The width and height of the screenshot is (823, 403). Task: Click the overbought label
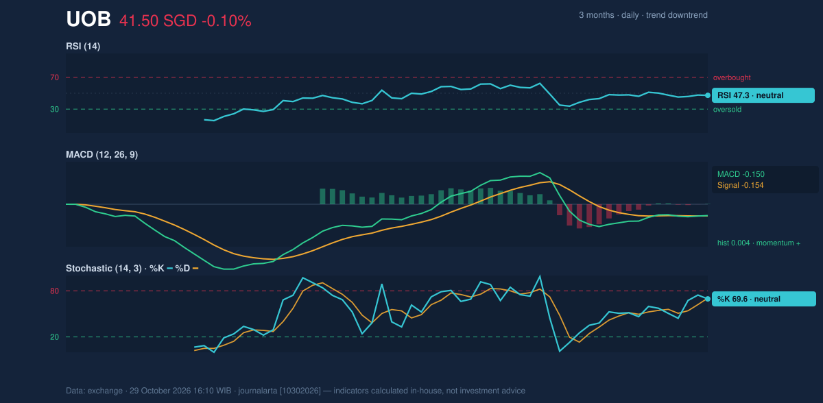point(731,77)
